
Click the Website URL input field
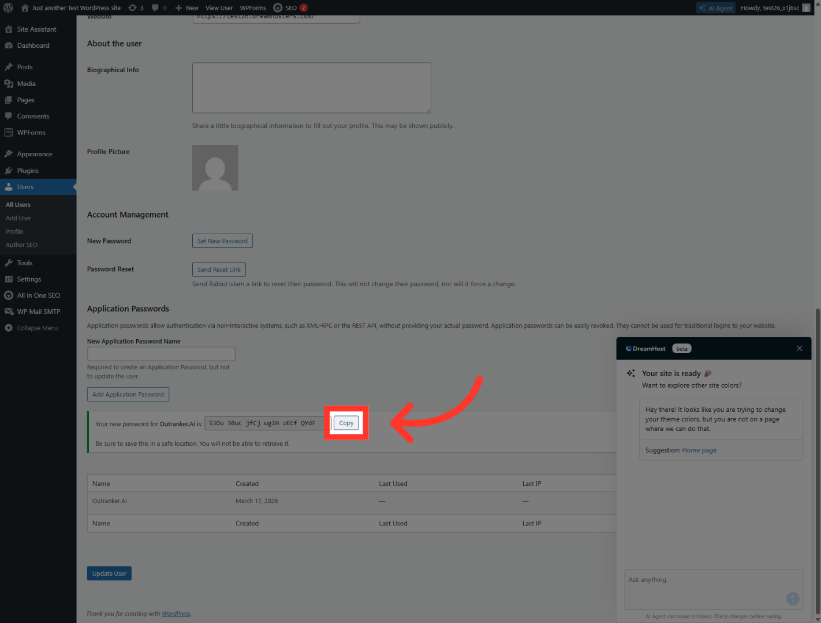pyautogui.click(x=276, y=19)
